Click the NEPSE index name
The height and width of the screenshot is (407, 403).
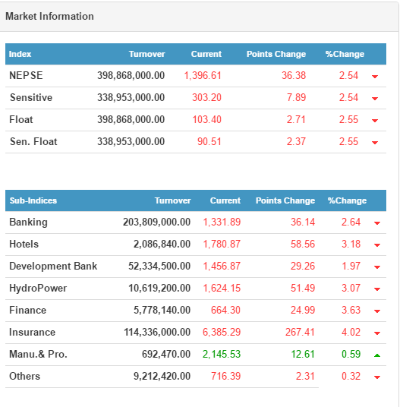click(x=26, y=75)
